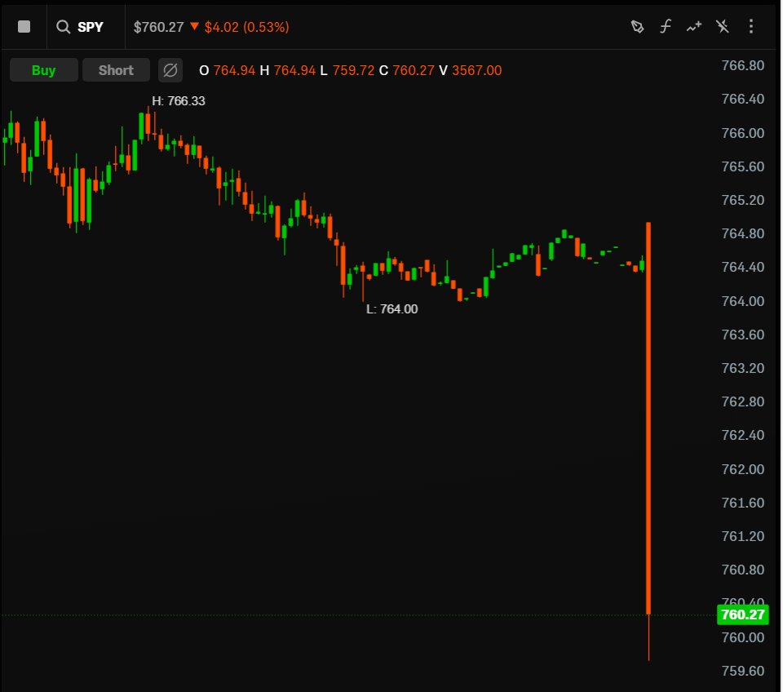Viewport: 783px width, 692px height.
Task: Click the close value 760.27 in OHLC row
Action: 414,70
